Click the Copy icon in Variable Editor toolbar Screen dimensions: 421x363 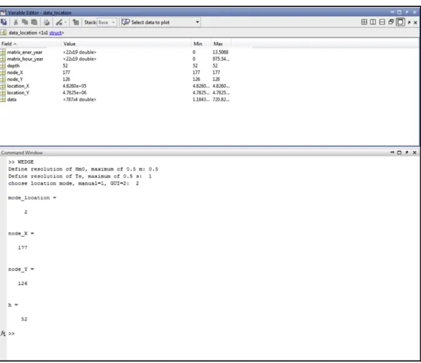pos(25,22)
